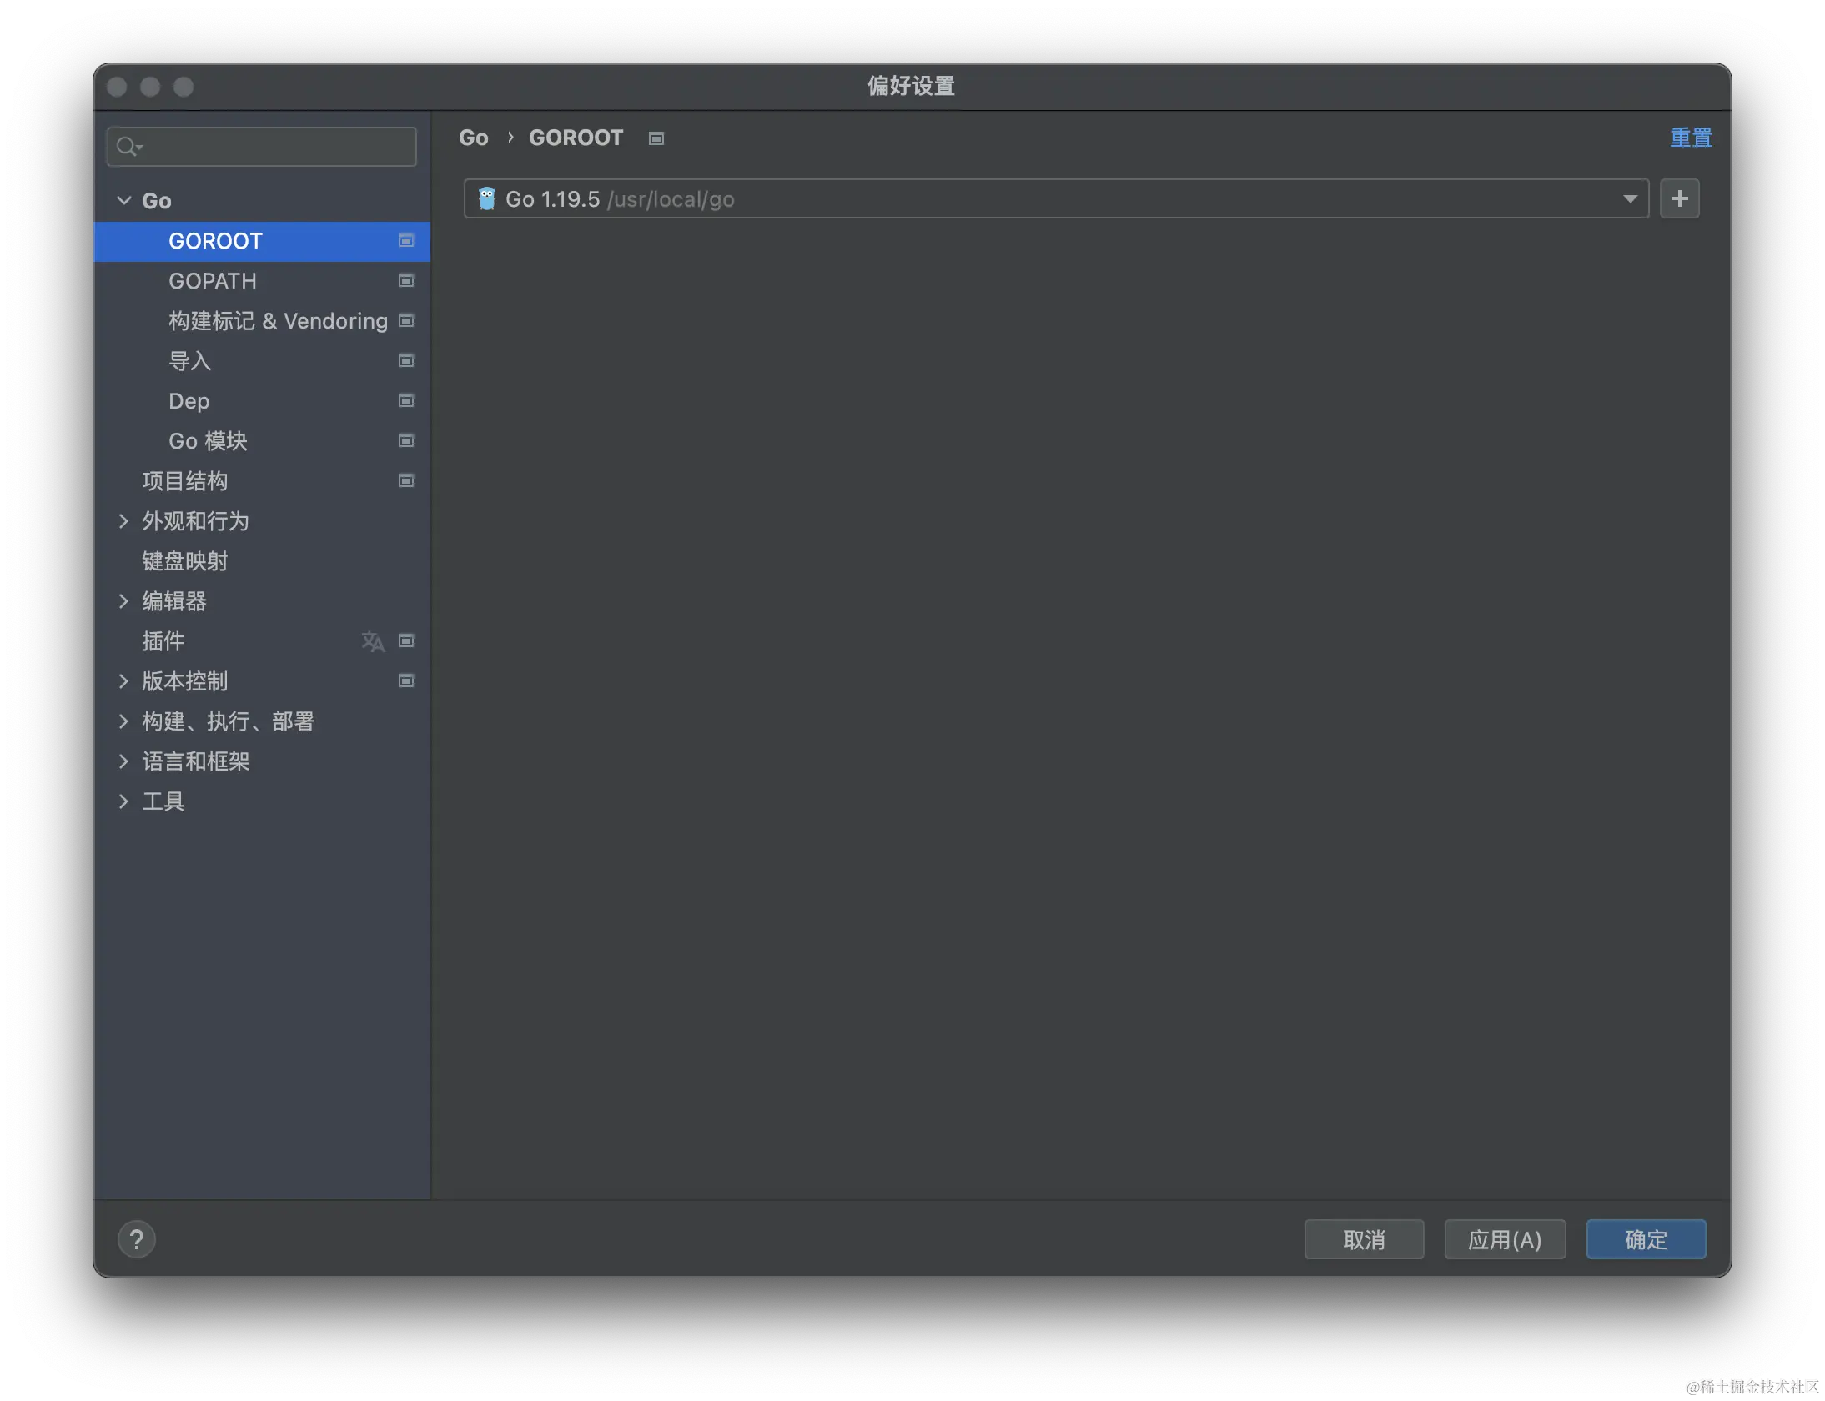This screenshot has height=1401, width=1825.
Task: Open the GOROOT SDK dropdown arrow
Action: click(1629, 199)
